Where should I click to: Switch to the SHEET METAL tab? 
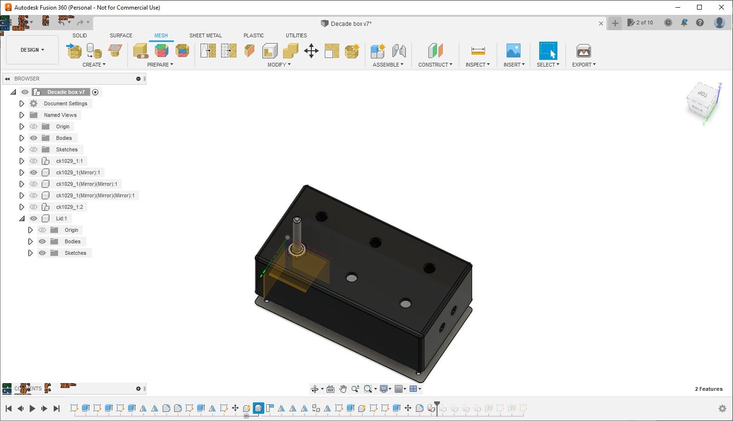(x=206, y=35)
